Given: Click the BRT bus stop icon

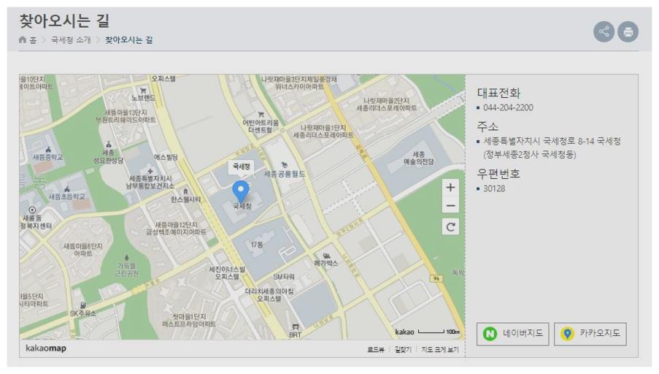Looking at the screenshot, I should [296, 327].
